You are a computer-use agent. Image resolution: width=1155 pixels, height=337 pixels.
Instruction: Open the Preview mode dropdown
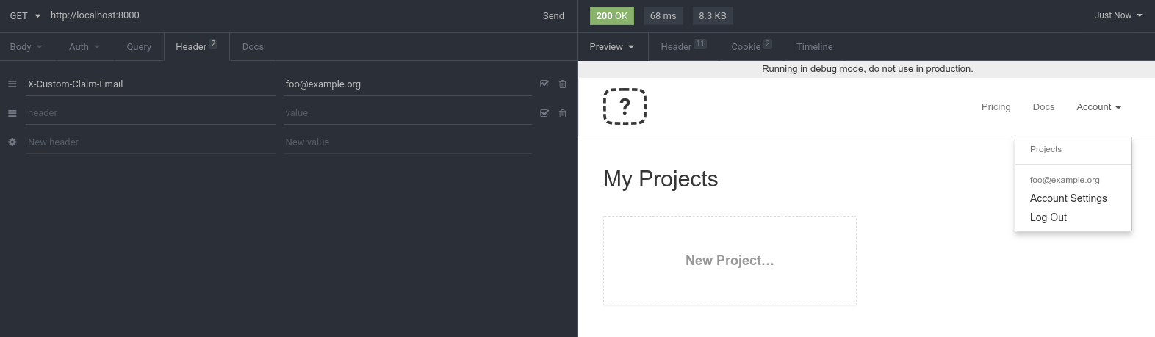pyautogui.click(x=612, y=47)
